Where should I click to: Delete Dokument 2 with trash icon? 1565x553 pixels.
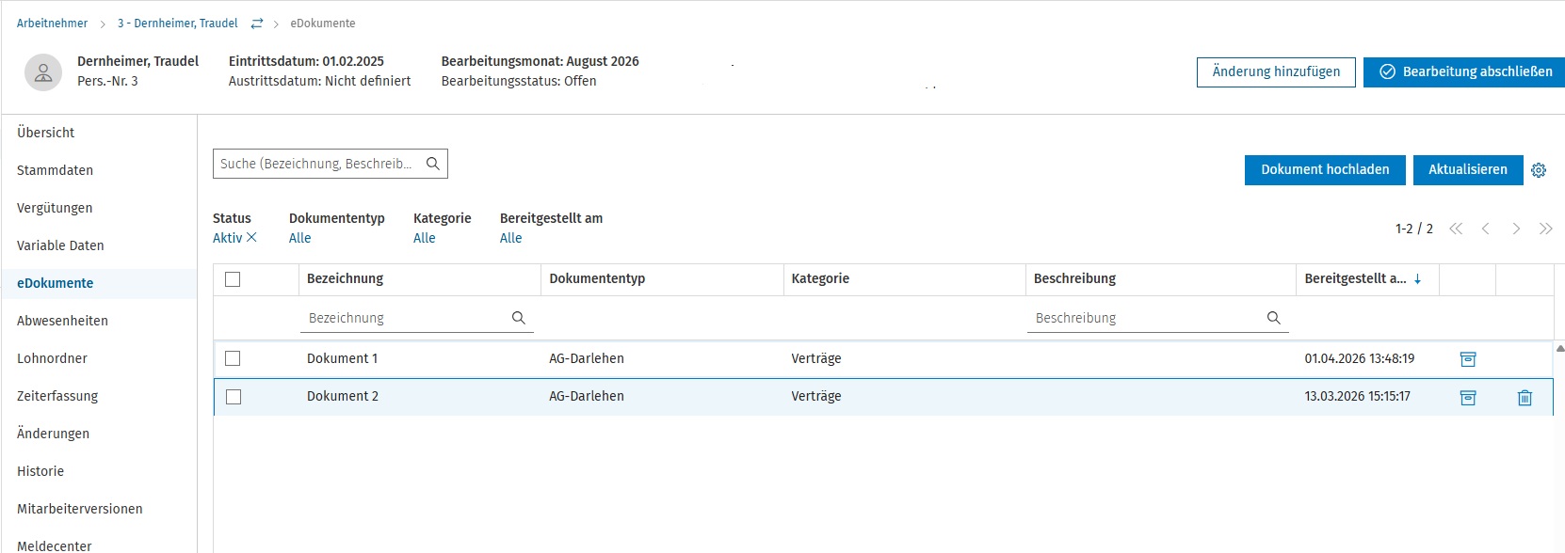click(x=1525, y=398)
